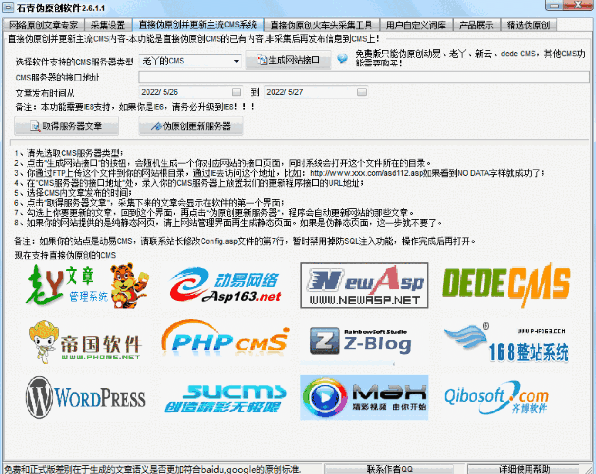Click the example URL http://www.xxx.com/asd112.asp text
The width and height of the screenshot is (596, 474).
point(366,173)
